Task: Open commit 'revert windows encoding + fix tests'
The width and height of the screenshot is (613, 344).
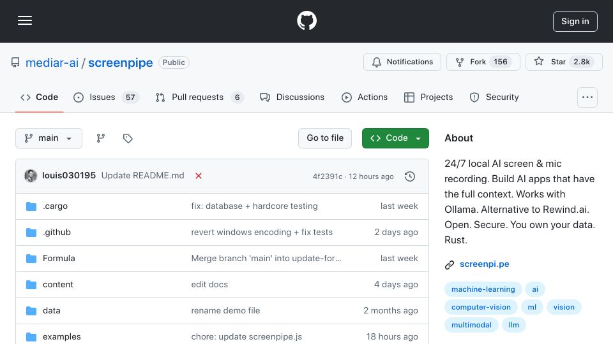Action: coord(262,232)
